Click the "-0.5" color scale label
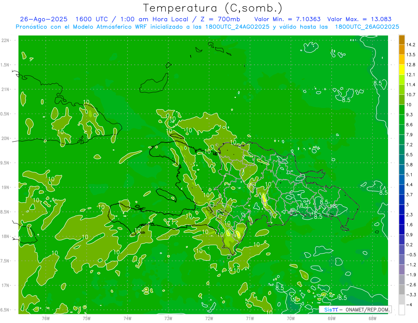This screenshot has height=323, width=418. (x=411, y=255)
